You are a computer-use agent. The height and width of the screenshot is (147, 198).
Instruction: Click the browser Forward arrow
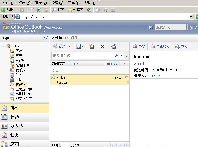(22, 10)
